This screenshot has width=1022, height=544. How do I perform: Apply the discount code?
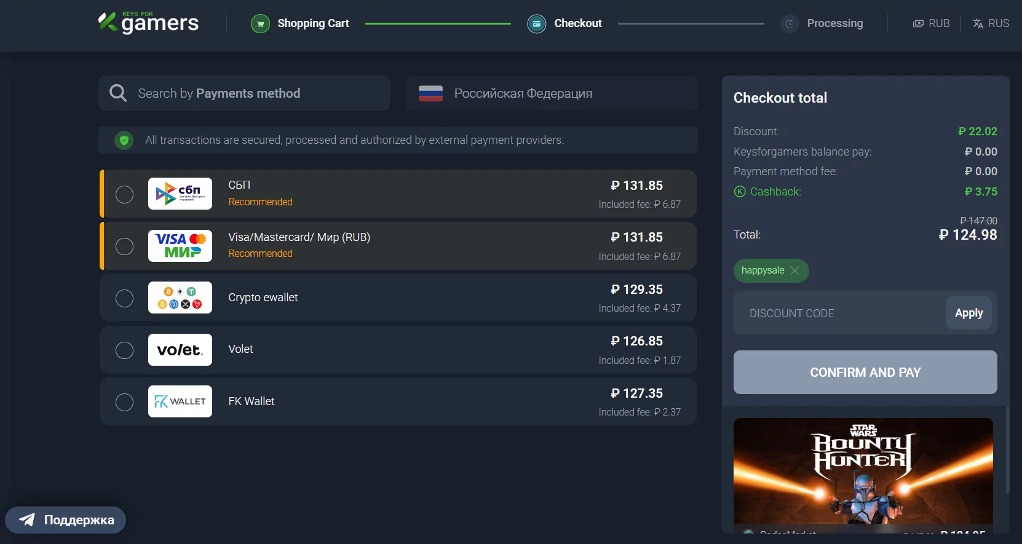click(x=969, y=313)
